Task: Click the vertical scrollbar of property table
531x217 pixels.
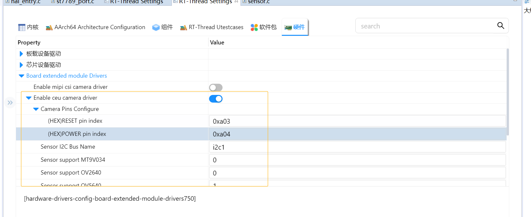Action: point(508,92)
